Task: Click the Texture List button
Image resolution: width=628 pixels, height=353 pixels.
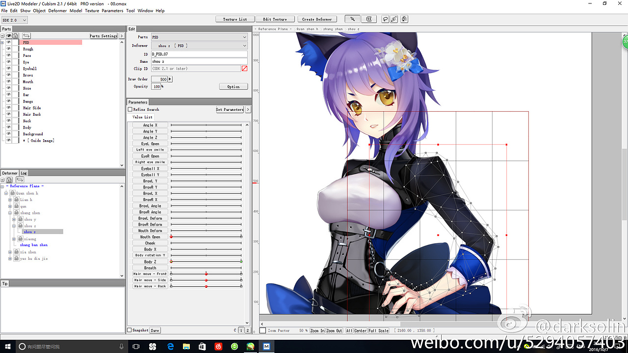Action: (235, 19)
